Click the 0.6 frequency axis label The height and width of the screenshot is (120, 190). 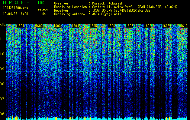[3, 114]
